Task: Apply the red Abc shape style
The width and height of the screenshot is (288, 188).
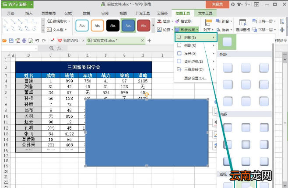Action: click(144, 25)
